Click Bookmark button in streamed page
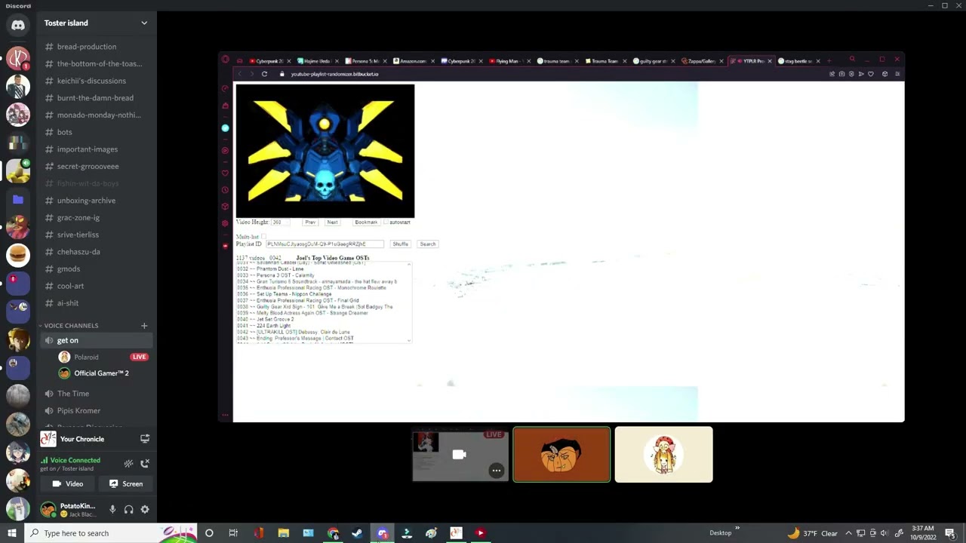Image resolution: width=966 pixels, height=543 pixels. tap(366, 222)
